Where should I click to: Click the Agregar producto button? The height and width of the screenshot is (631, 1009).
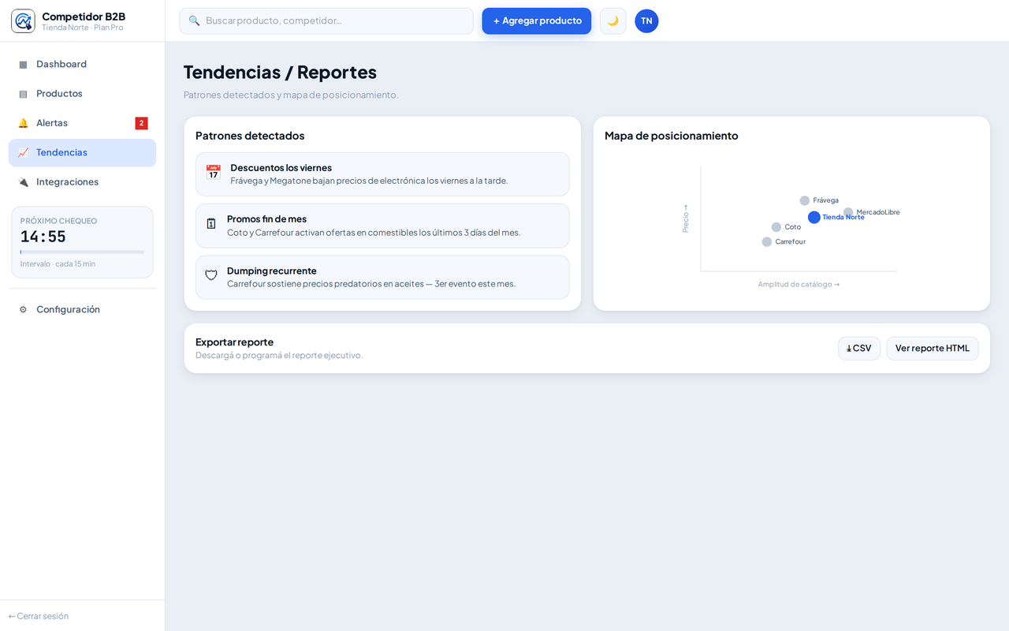tap(537, 21)
